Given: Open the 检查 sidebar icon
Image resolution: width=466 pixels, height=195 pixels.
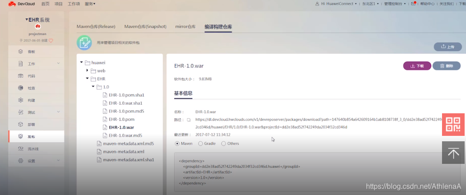Looking at the screenshot, I should click(x=20, y=88).
